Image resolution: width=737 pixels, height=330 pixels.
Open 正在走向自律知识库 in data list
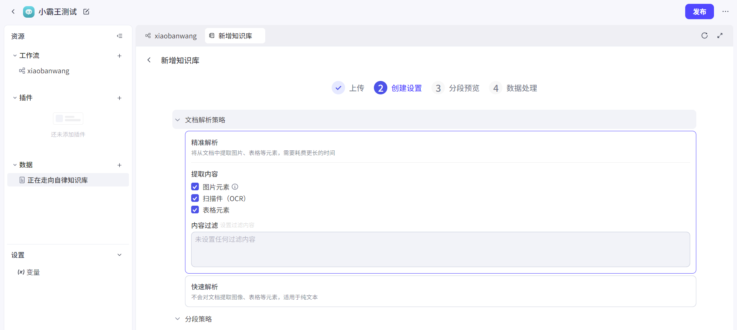click(58, 180)
